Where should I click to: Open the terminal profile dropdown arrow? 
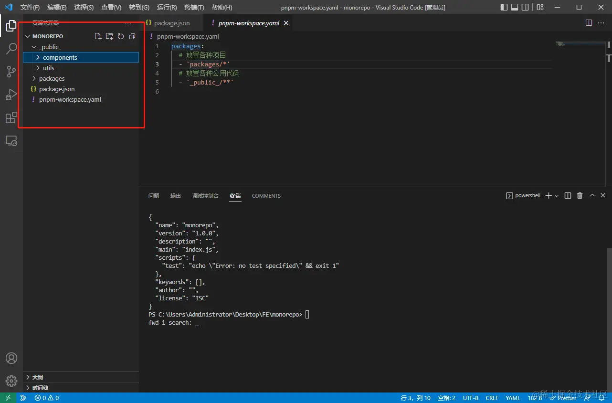tap(557, 196)
